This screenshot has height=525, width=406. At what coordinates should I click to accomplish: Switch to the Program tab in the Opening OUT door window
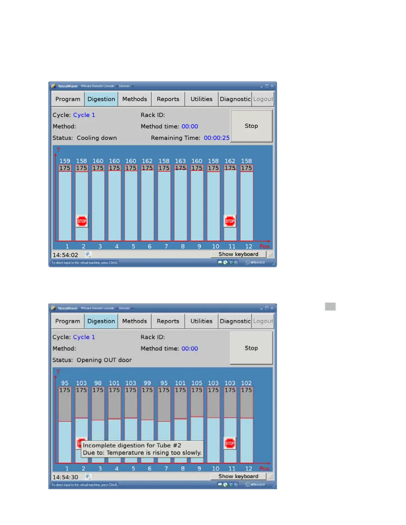click(68, 321)
